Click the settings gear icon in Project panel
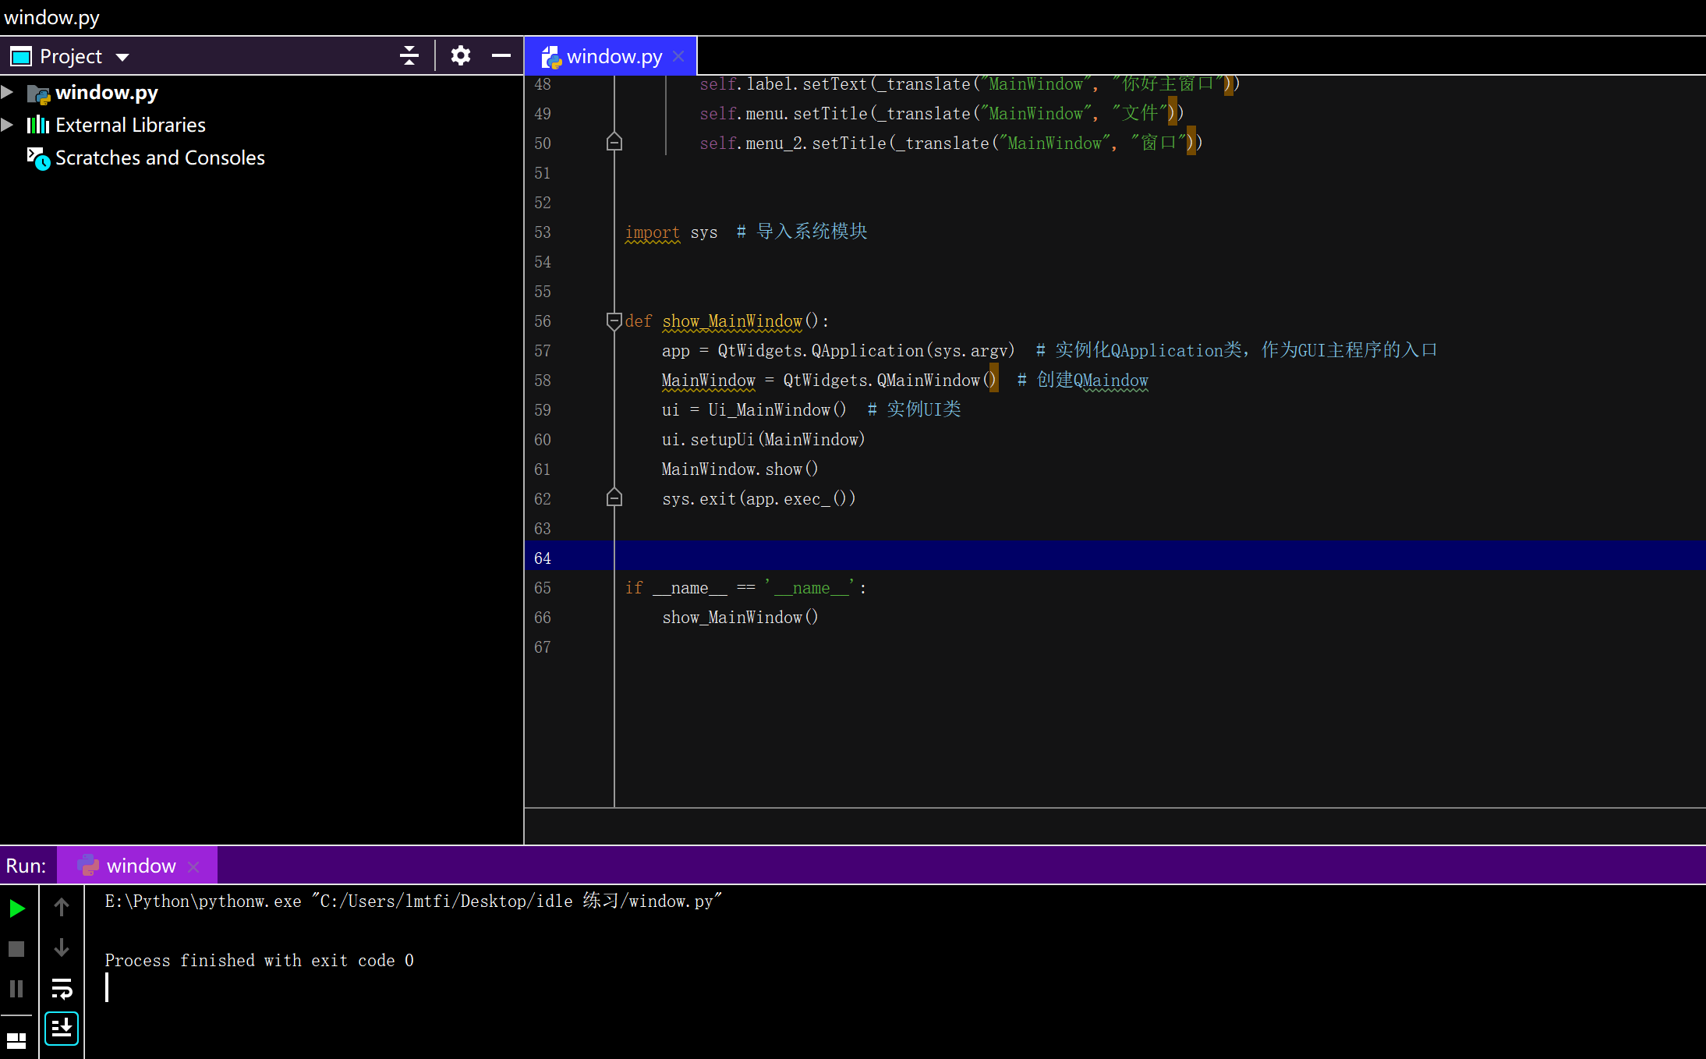This screenshot has width=1706, height=1059. (x=461, y=55)
